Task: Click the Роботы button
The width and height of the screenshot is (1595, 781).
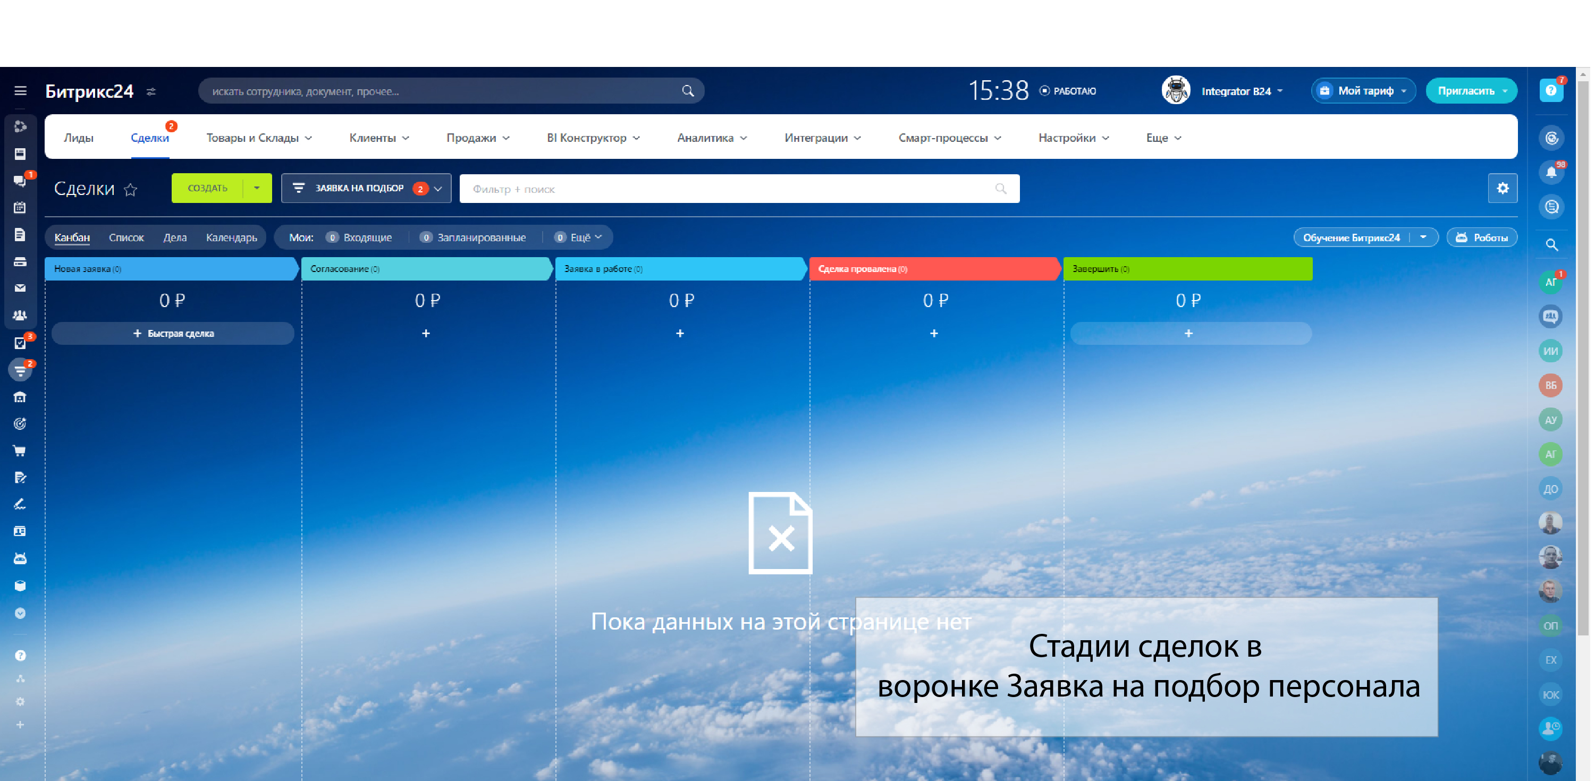Action: (x=1481, y=237)
